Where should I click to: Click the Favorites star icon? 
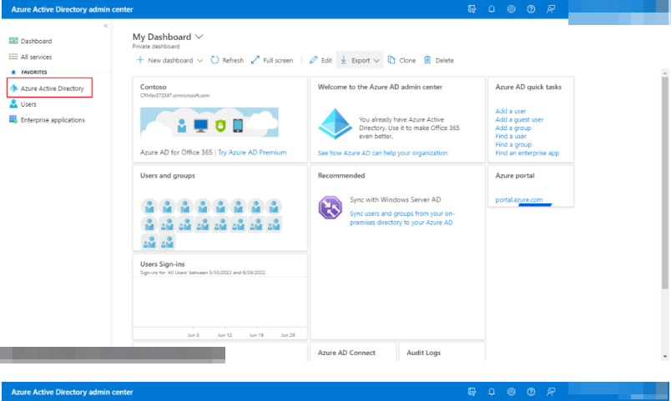point(13,73)
